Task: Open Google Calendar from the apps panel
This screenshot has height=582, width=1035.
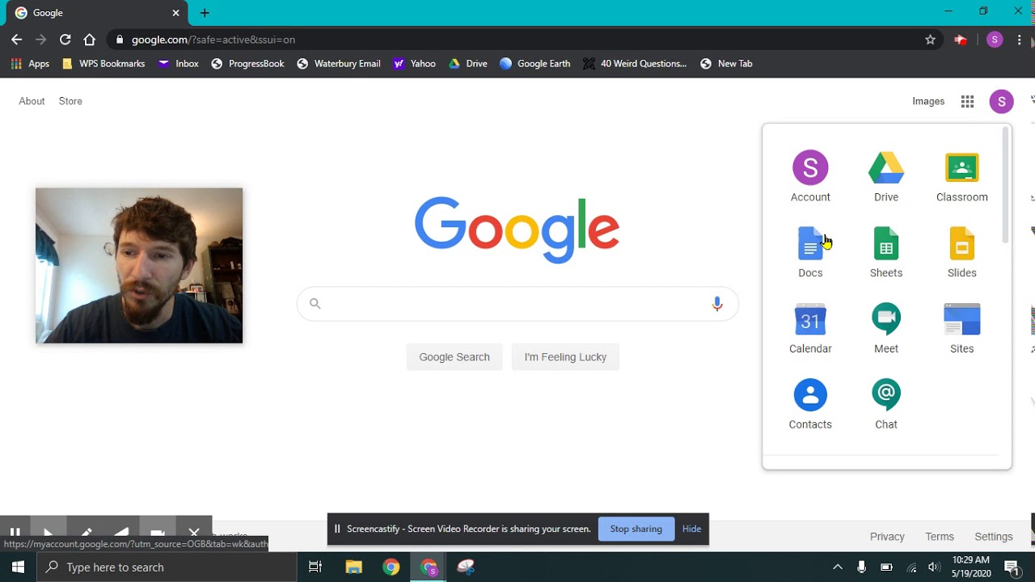Action: pos(810,328)
